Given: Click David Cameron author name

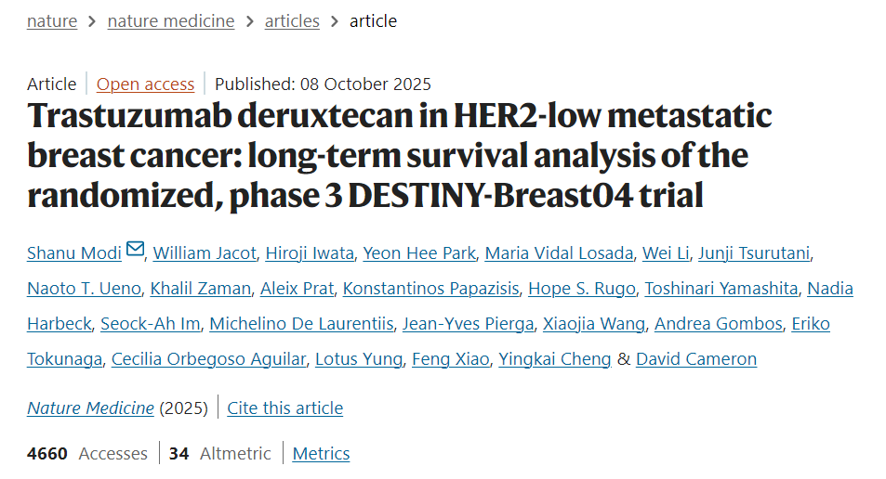Looking at the screenshot, I should (x=696, y=358).
